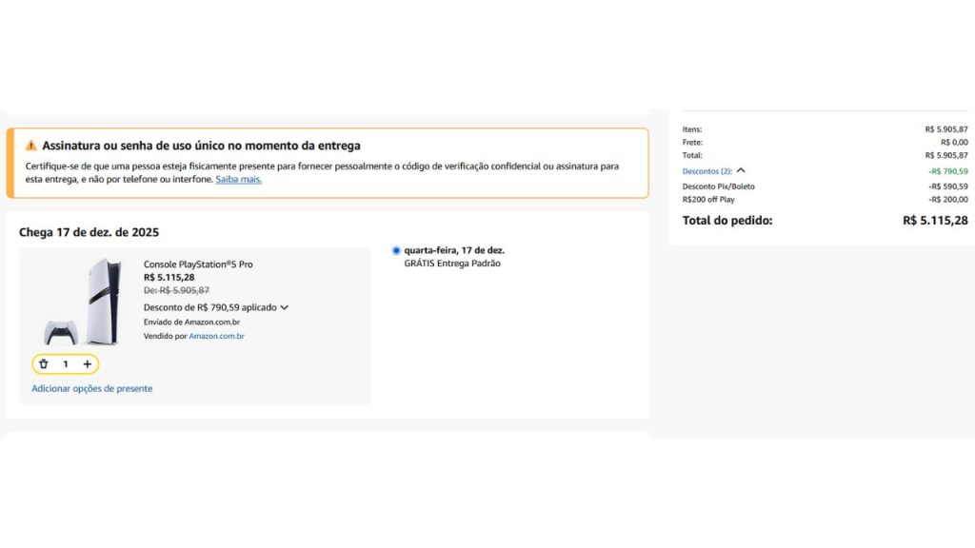Viewport: 975px width, 548px height.
Task: Expand the "Desconto de R$ 790,59 aplicado" dropdown
Action: pyautogui.click(x=284, y=307)
